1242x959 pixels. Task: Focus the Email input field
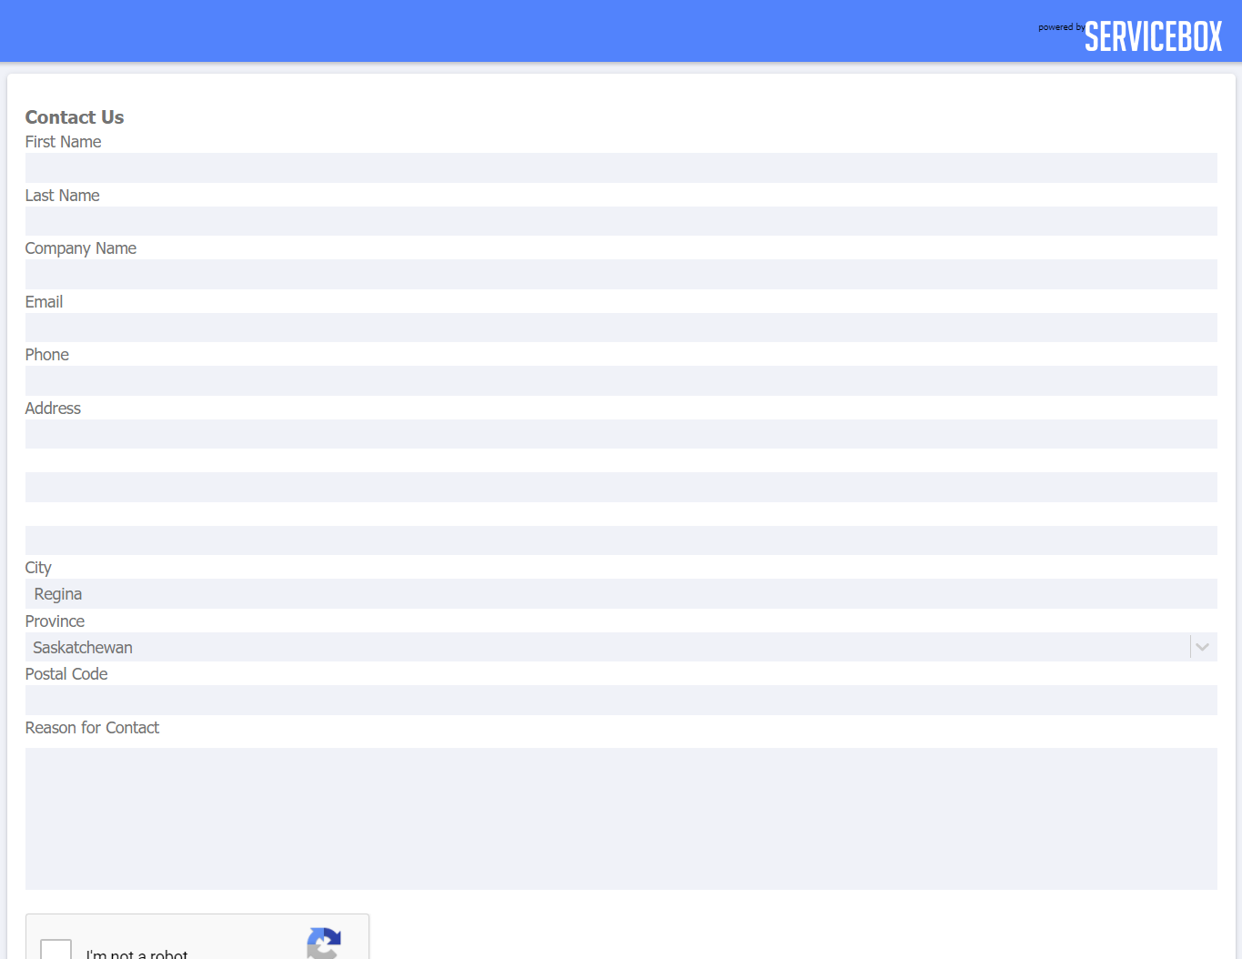coord(621,328)
